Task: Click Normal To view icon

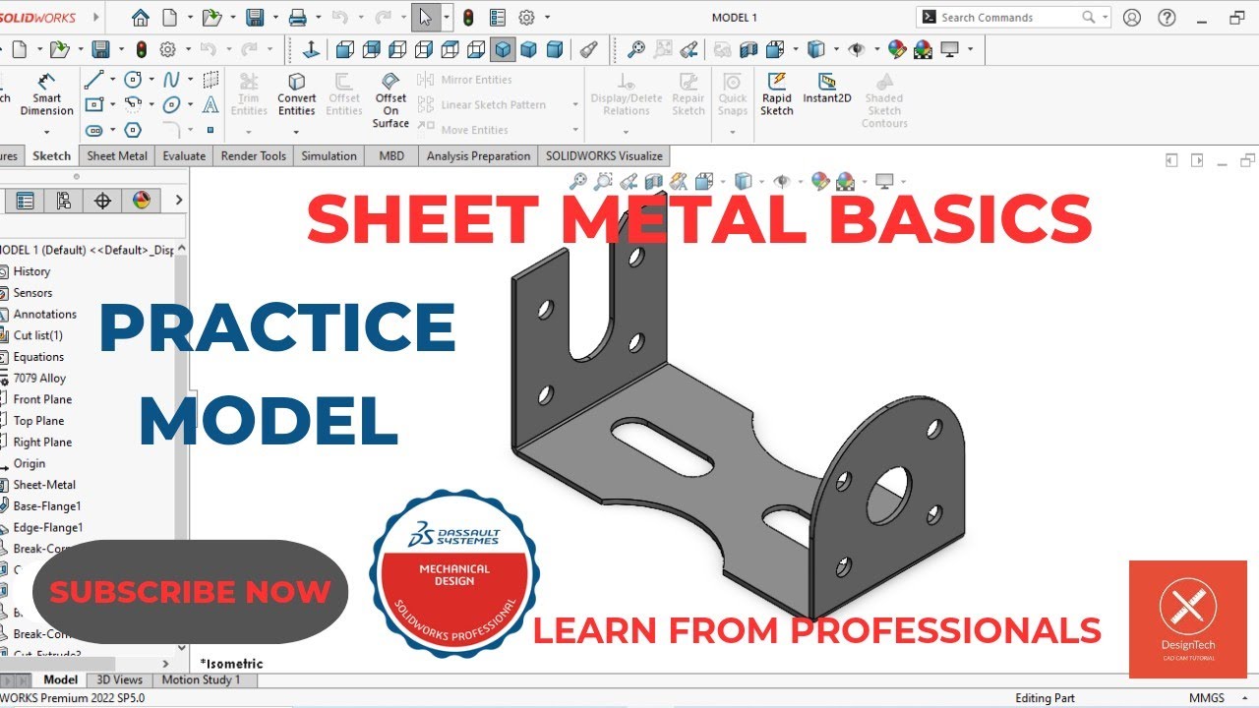Action: [311, 49]
